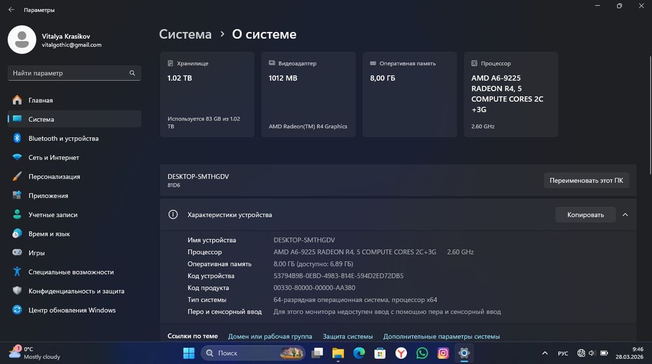This screenshot has height=364, width=652.
Task: Show hidden tray icons with chevron
Action: 544,353
